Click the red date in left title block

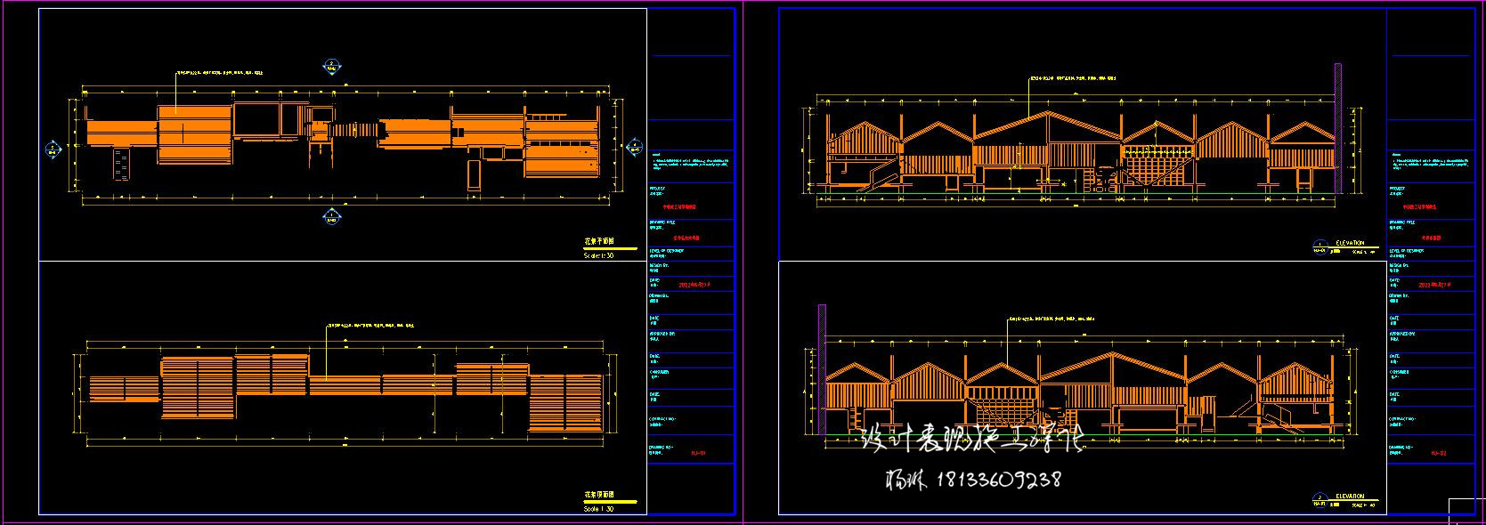pyautogui.click(x=695, y=286)
